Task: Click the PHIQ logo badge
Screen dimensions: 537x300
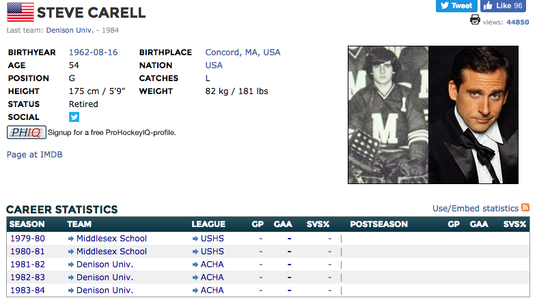Action: (x=27, y=132)
